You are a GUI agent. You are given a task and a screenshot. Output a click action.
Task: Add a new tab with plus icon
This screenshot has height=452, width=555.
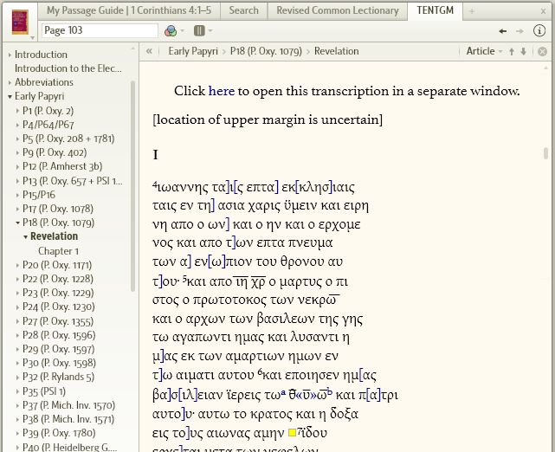[472, 11]
